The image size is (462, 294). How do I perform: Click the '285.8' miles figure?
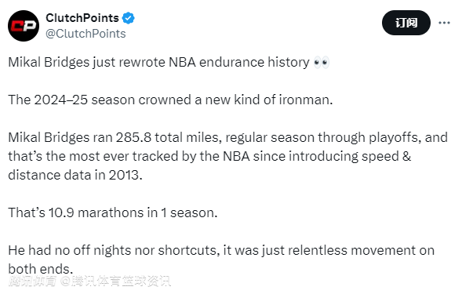(133, 137)
